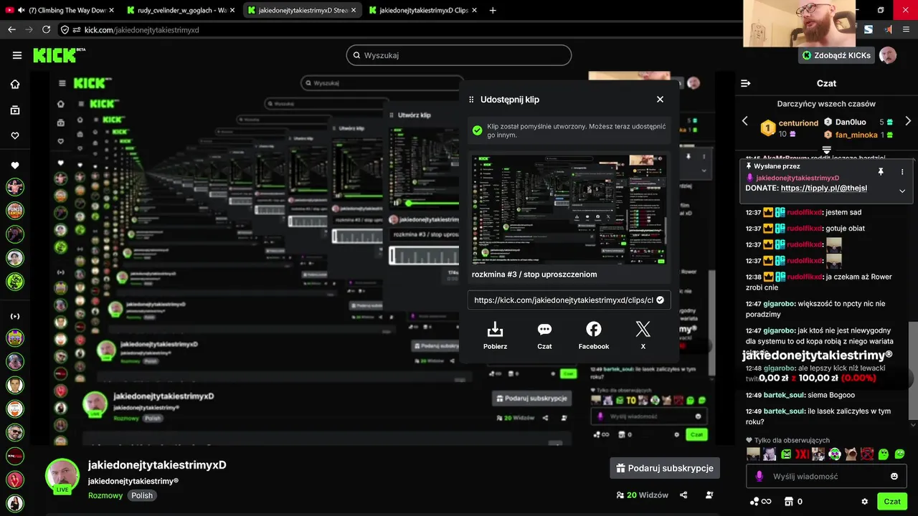This screenshot has width=918, height=516.
Task: Open the emoji picker in chat input
Action: pos(894,477)
